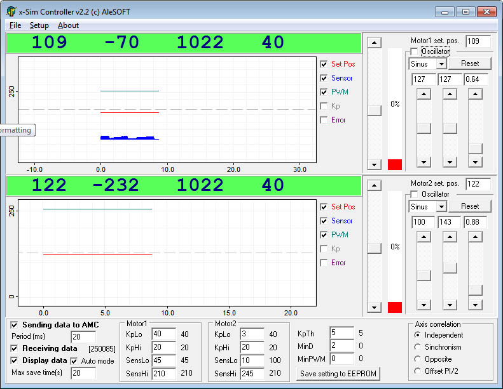Toggle the Error checkbox in Motor1 graph
Screen dimensions: 503x389
[x=324, y=120]
